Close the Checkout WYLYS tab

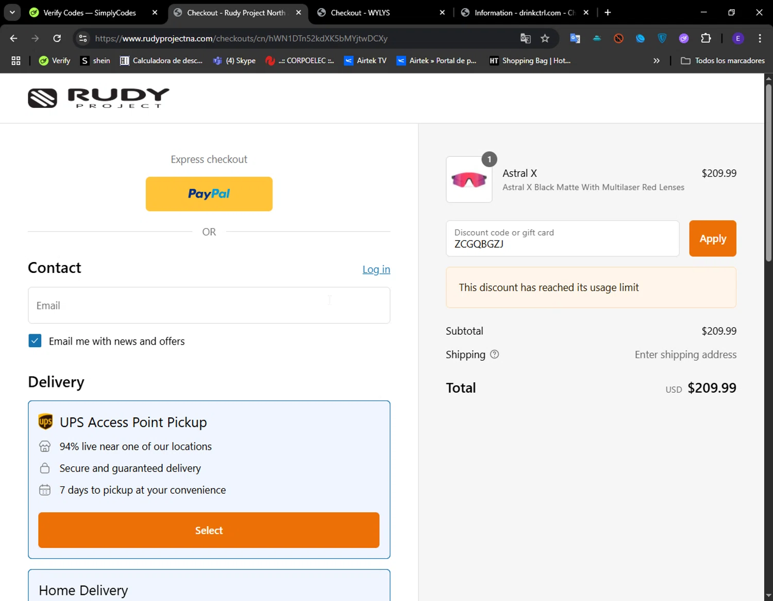click(442, 12)
